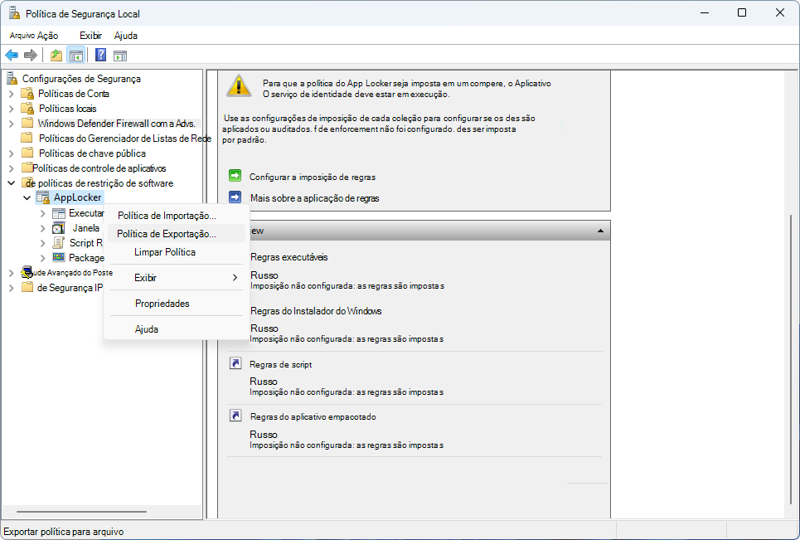Click the Políticas de chave pública folder icon

[27, 153]
